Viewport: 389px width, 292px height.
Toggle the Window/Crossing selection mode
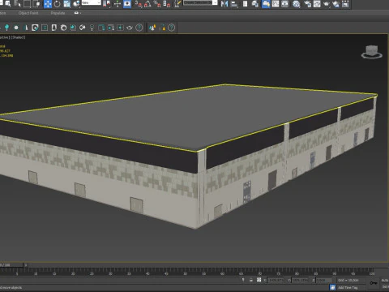[x=36, y=4]
